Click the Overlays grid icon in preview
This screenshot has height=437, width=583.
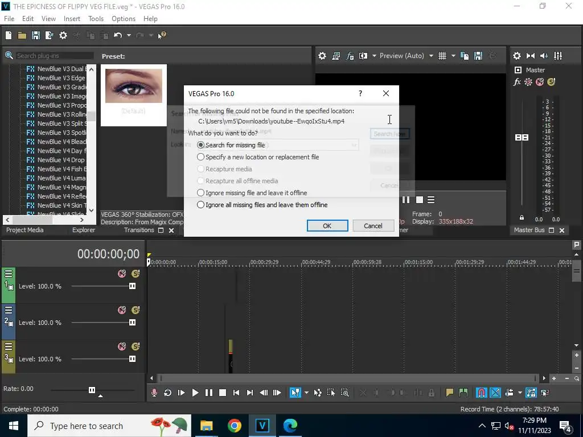[x=442, y=56]
